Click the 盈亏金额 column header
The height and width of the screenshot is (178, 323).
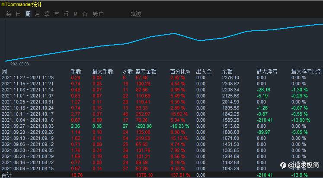146,71
